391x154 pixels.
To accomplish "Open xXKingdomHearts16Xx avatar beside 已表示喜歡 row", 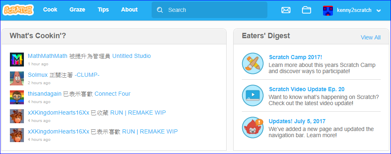I will (17, 135).
